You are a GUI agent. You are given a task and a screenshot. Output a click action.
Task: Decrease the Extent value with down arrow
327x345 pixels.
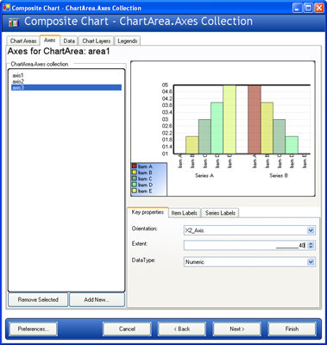click(x=311, y=248)
